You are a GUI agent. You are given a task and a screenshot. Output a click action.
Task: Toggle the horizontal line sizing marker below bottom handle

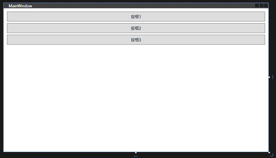[136, 156]
